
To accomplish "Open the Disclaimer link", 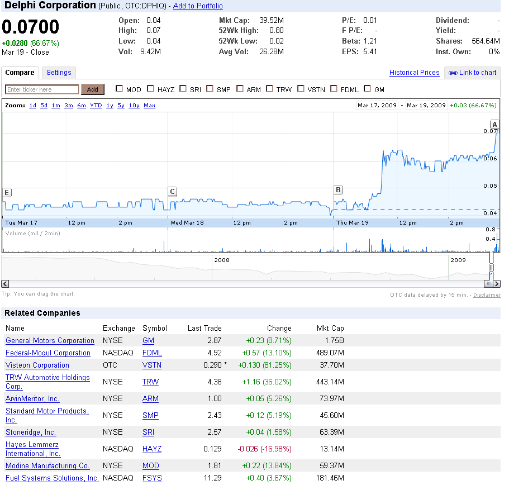I will [487, 295].
